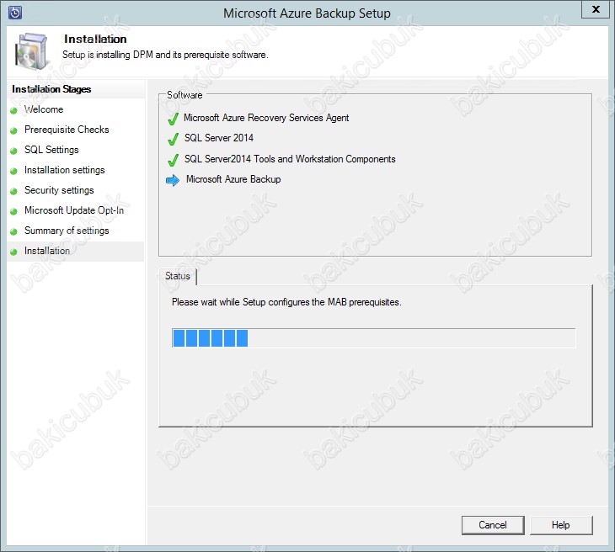Close the Microsoft Azure Backup Setup window
This screenshot has height=552, width=615.
click(596, 9)
